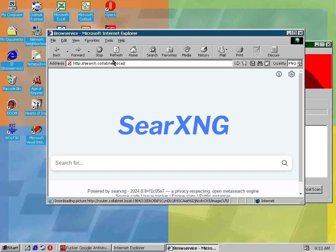336x252 pixels.
Task: Refresh the current page
Action: (x=116, y=52)
